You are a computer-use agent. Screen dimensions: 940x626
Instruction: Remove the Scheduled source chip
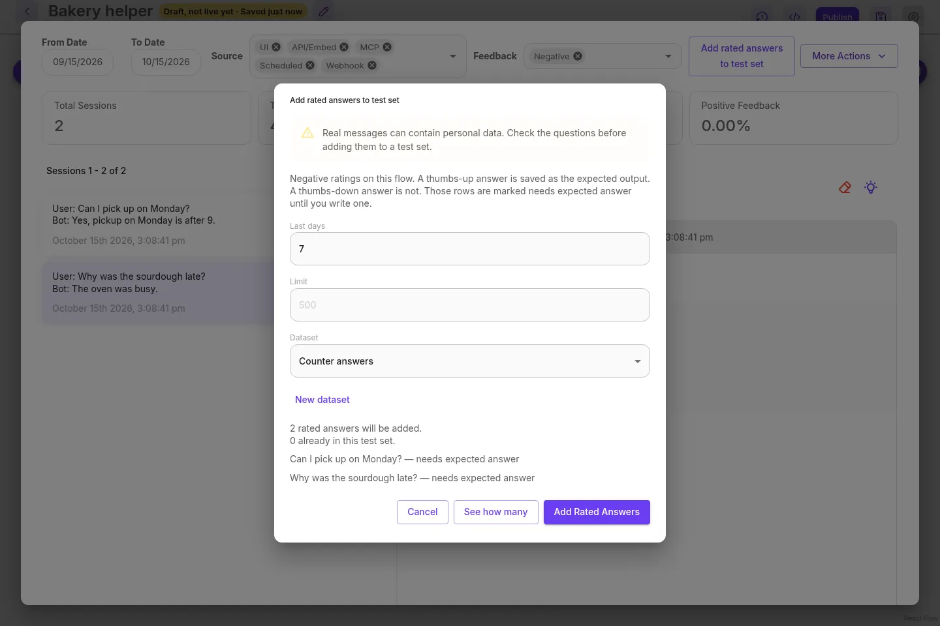310,65
